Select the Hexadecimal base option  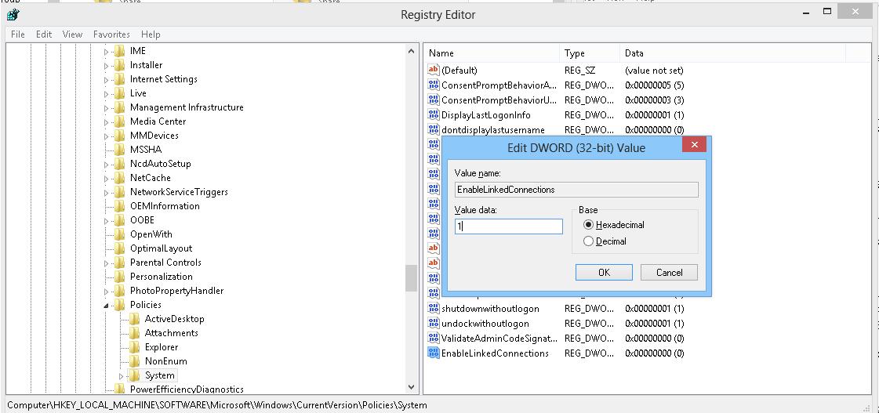tap(589, 225)
